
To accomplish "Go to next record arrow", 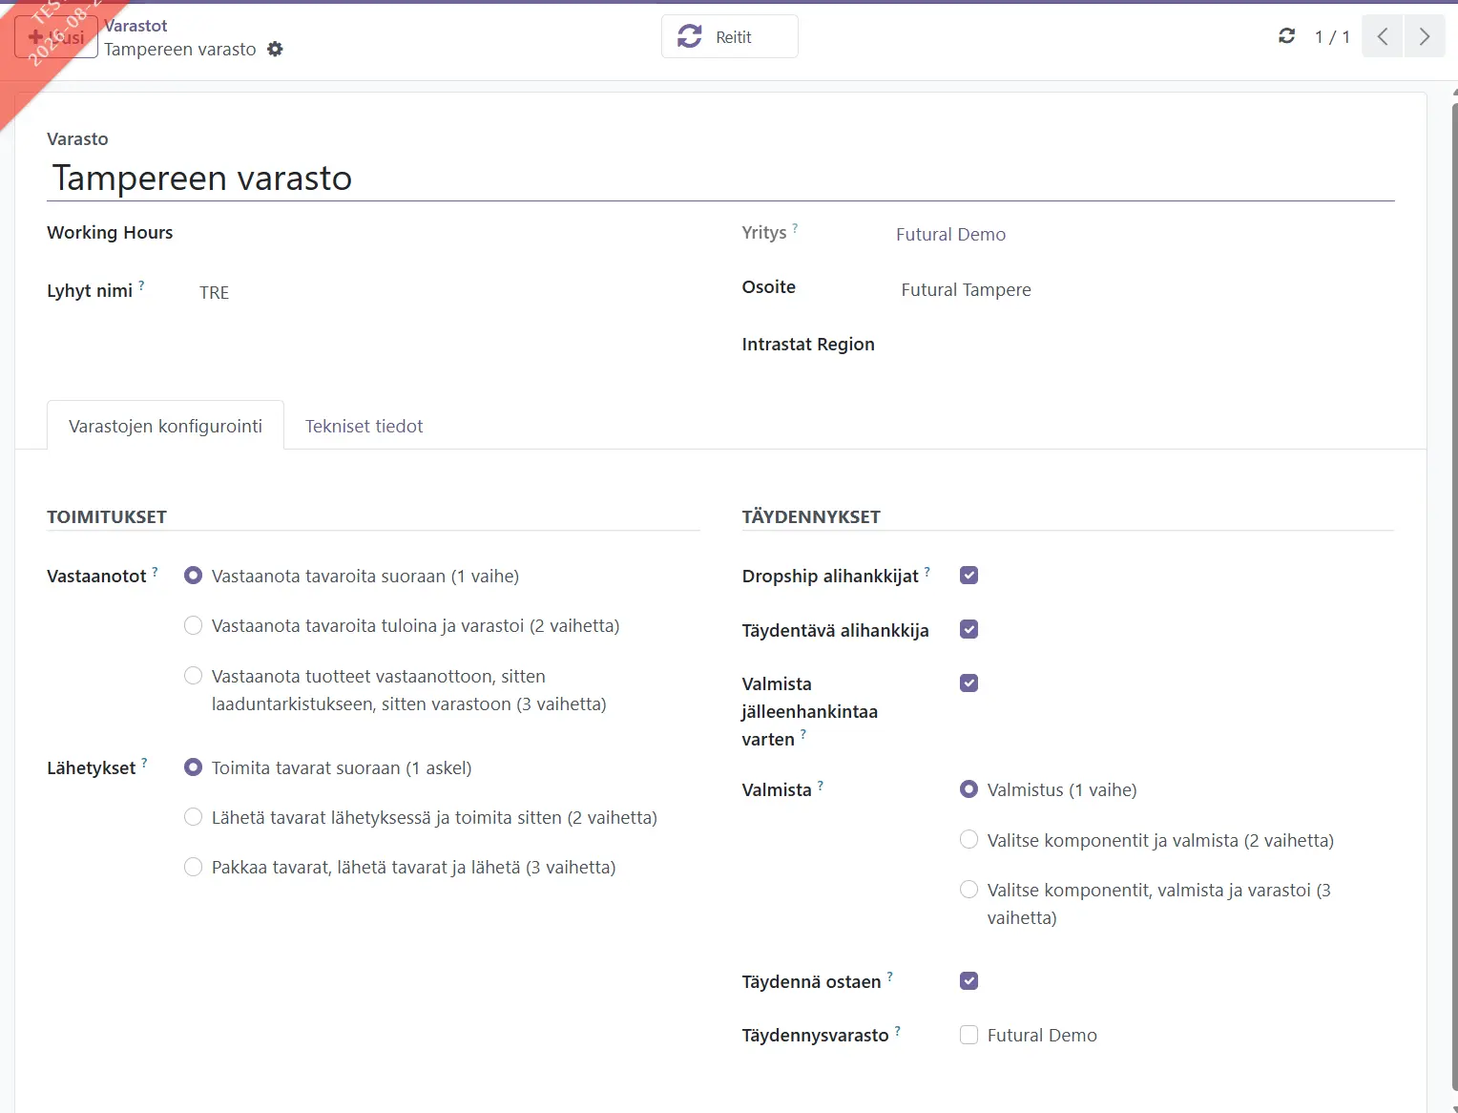I will (x=1425, y=37).
